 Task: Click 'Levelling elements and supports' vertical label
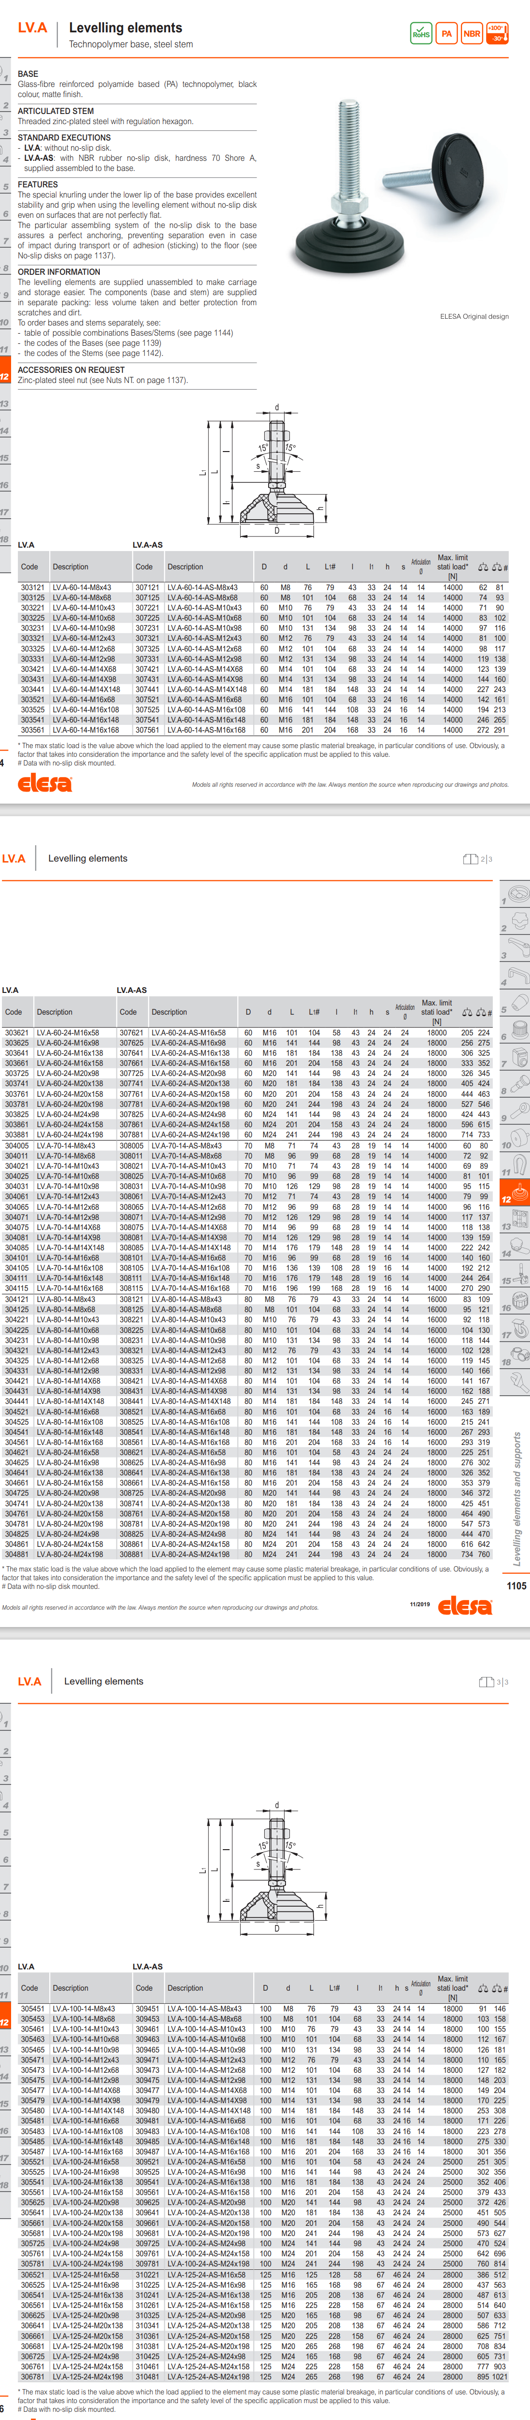517,1499
